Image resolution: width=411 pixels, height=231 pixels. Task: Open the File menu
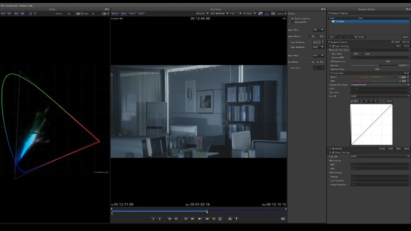[x=2, y=5]
